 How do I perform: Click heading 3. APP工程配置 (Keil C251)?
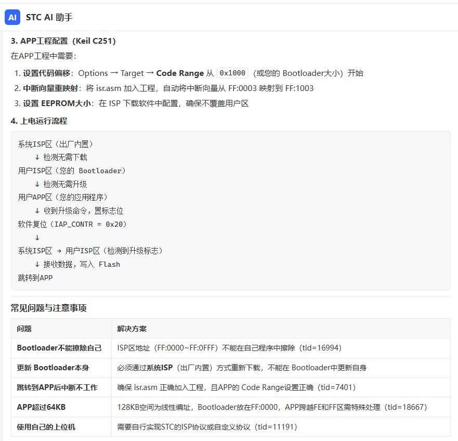click(x=63, y=41)
